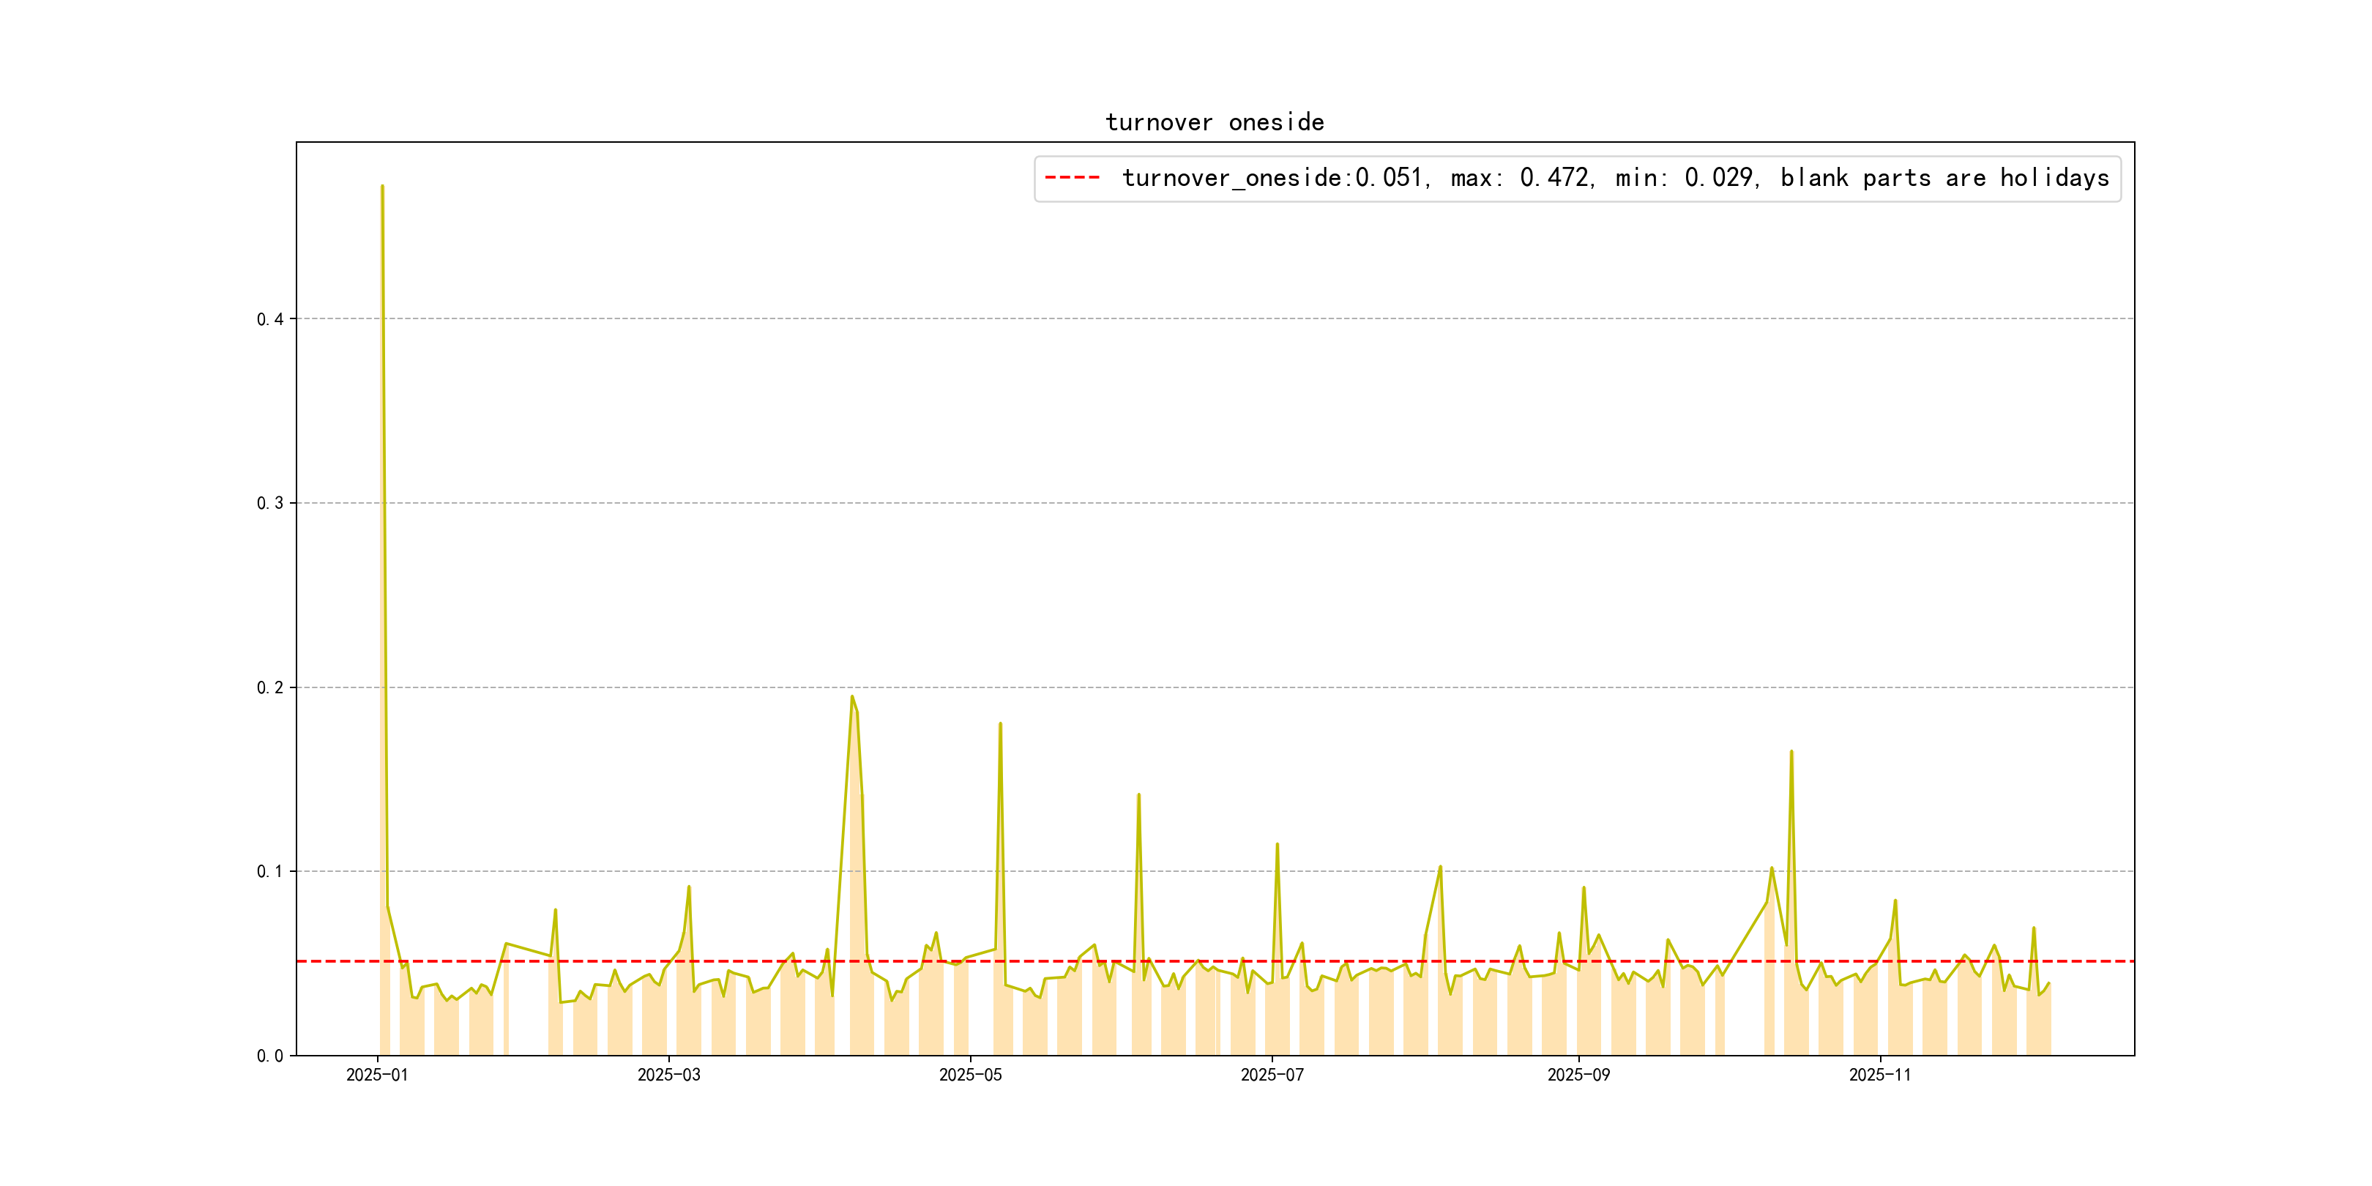Click the chart title "turnover oneside"

pos(1214,122)
